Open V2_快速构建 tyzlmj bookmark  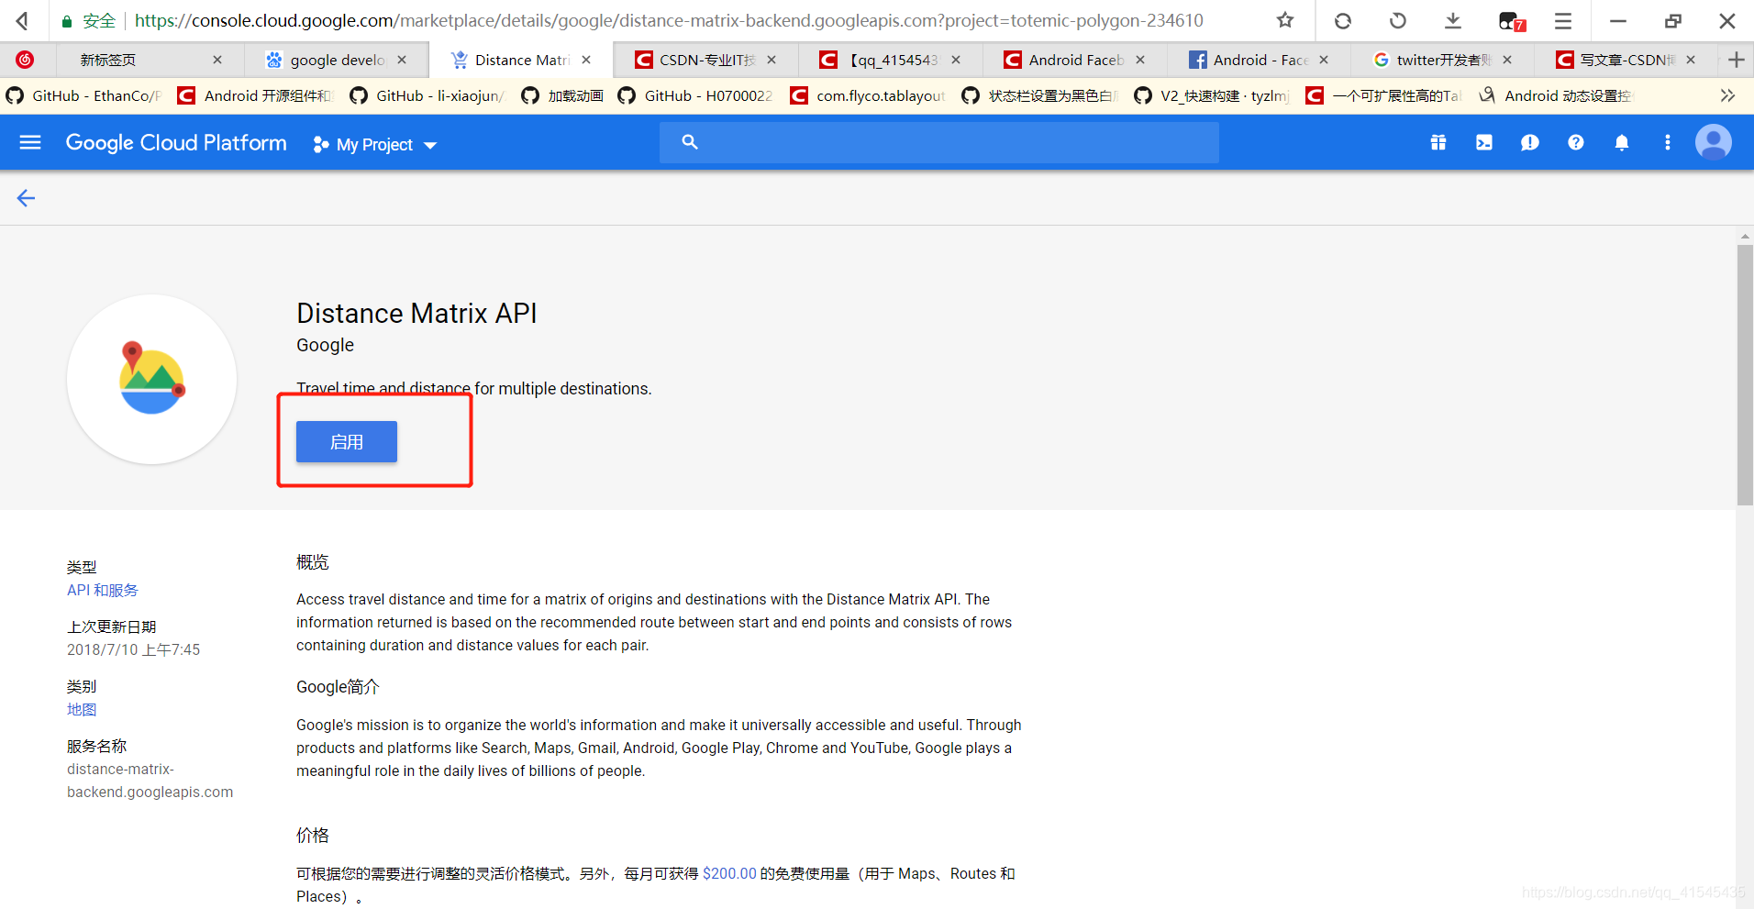point(1213,95)
